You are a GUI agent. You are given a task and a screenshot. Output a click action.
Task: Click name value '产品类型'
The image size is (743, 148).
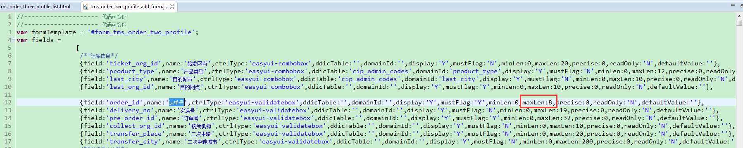pos(194,71)
